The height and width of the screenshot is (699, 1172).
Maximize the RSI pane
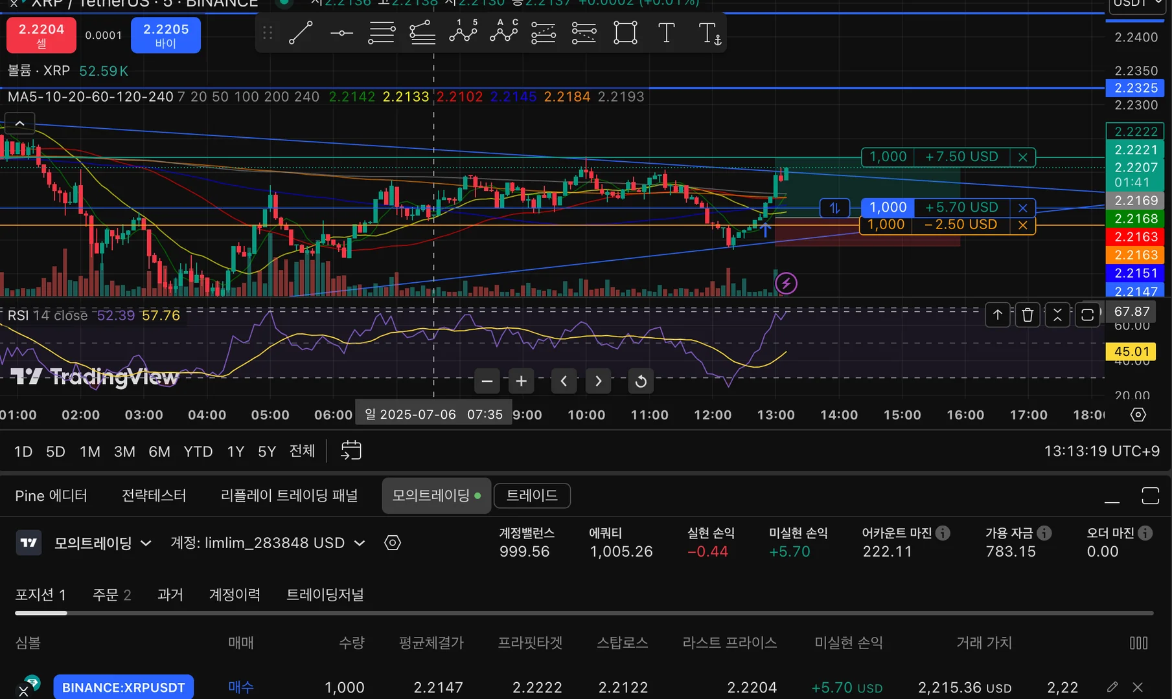(1088, 315)
